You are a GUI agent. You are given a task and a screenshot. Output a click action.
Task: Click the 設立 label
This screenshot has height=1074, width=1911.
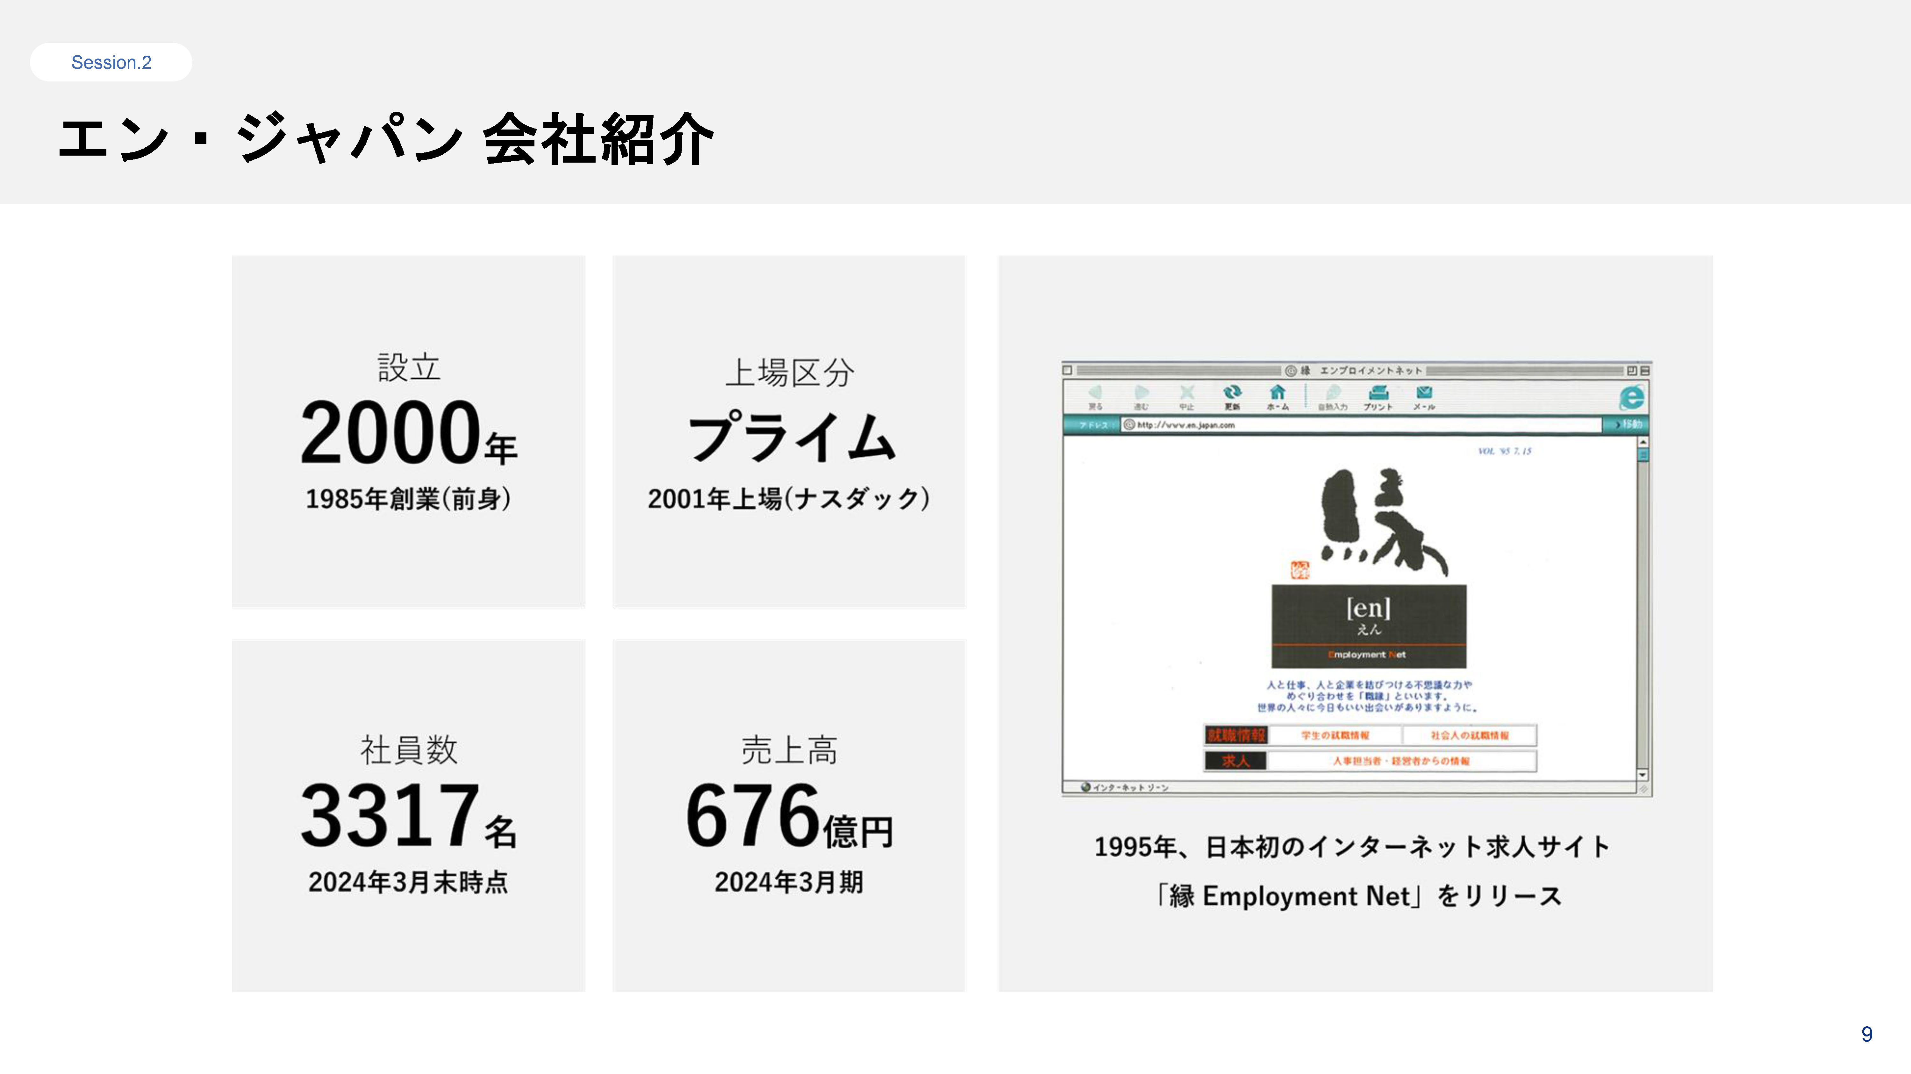409,368
